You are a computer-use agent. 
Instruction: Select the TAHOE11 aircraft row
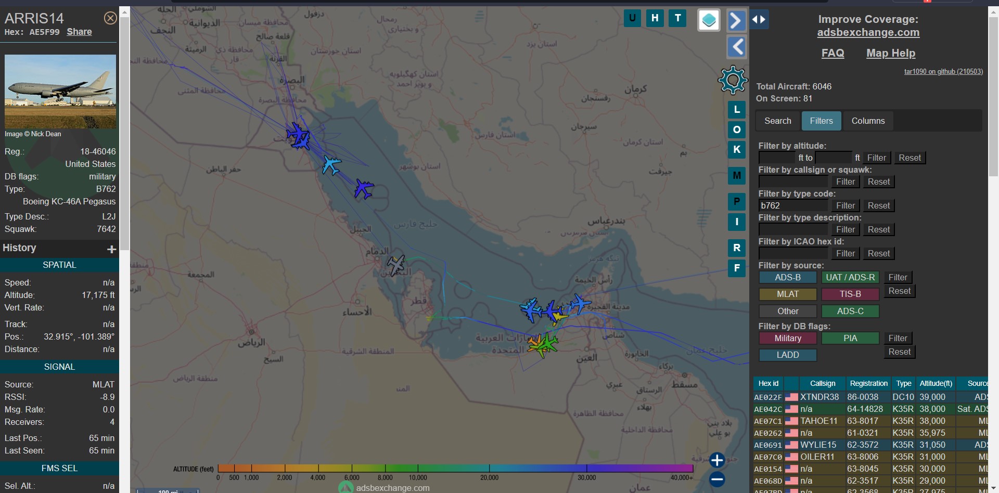pos(870,421)
